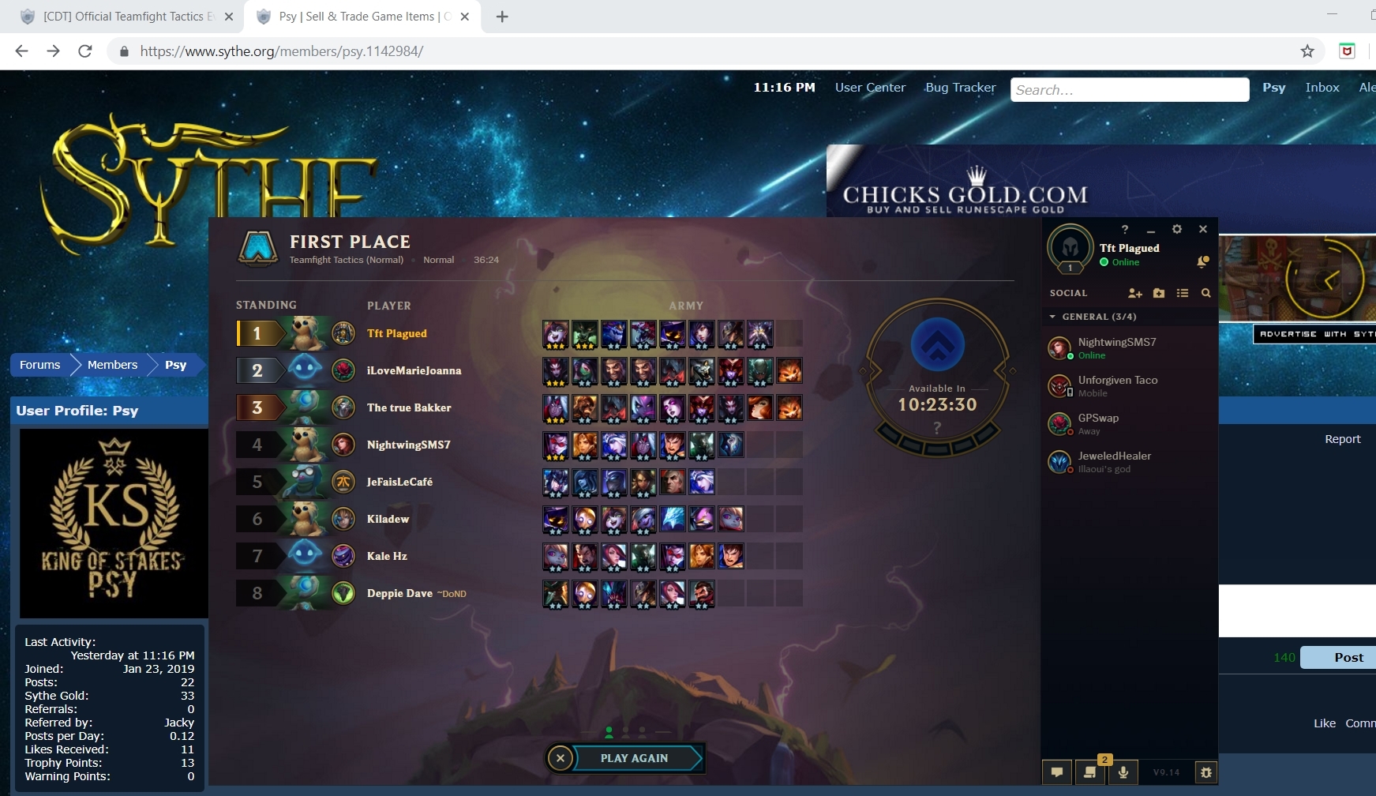Open voice chat microphone icon

tap(1123, 772)
